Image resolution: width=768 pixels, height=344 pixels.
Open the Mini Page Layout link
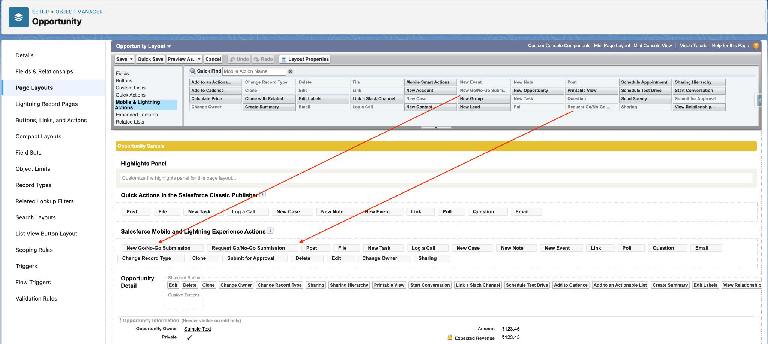coord(612,46)
